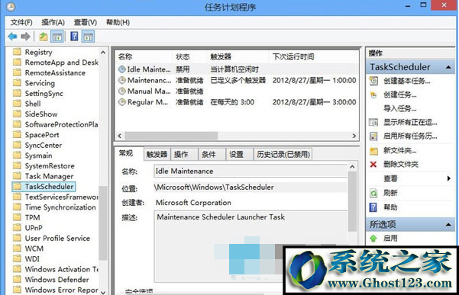The width and height of the screenshot is (459, 295).
Task: Click the task list horizontal scrollbar right arrow
Action: [x=354, y=136]
